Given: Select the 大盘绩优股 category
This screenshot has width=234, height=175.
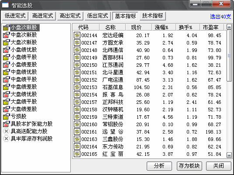Looking at the screenshot, I should point(24,94).
